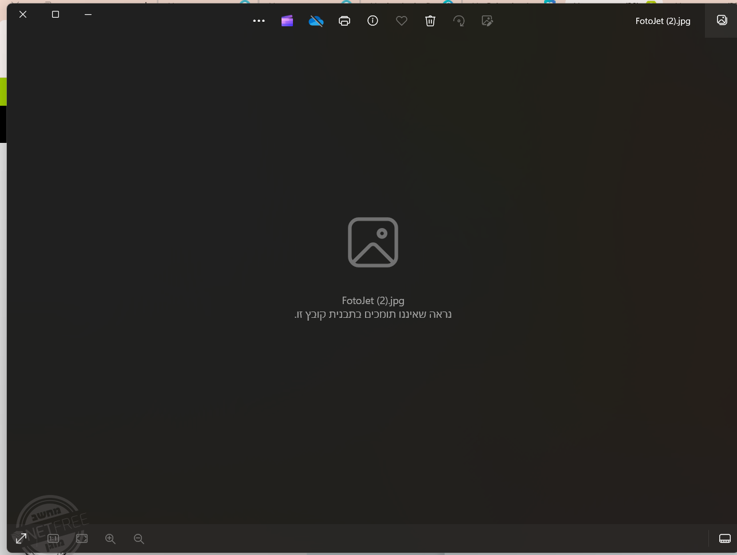Open the gallery view icon at top right

click(x=722, y=20)
